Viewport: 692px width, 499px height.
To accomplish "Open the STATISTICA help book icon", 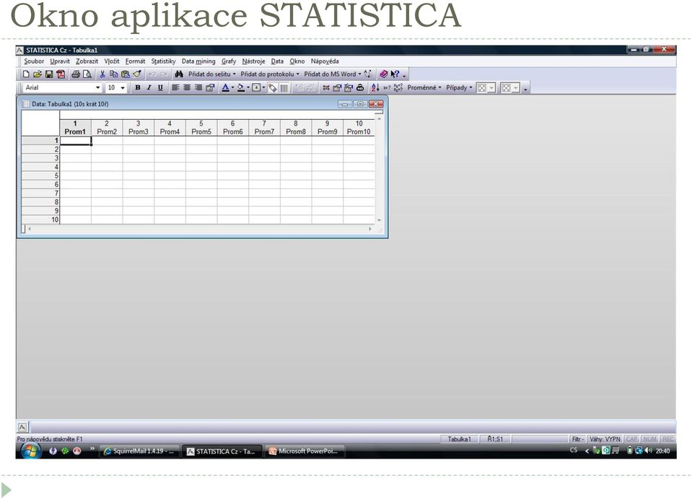I will point(383,74).
